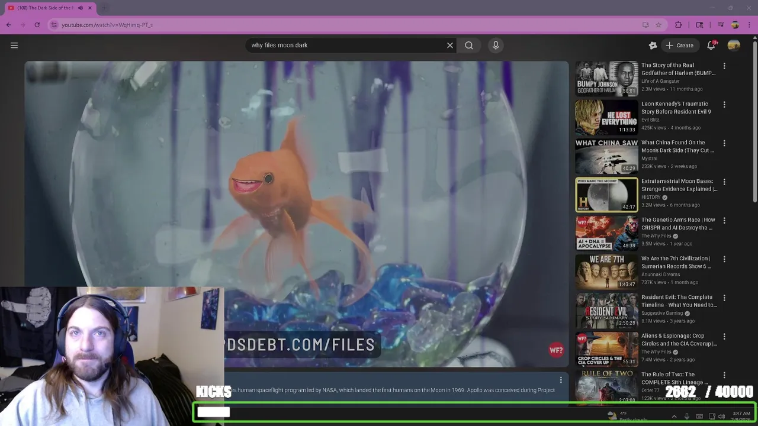Click the Create button

[x=679, y=45]
